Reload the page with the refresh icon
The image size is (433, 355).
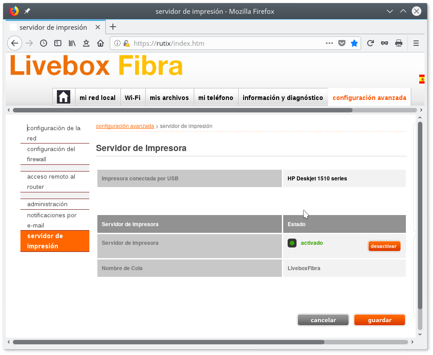point(370,43)
